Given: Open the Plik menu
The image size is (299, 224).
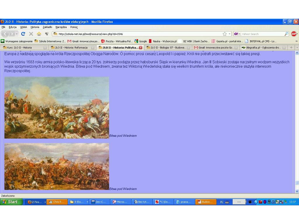Looking at the screenshot, I should (4, 27).
